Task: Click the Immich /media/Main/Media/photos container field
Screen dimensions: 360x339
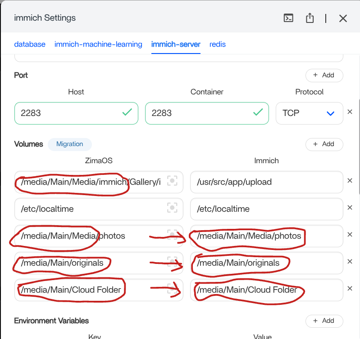Action: (x=267, y=236)
